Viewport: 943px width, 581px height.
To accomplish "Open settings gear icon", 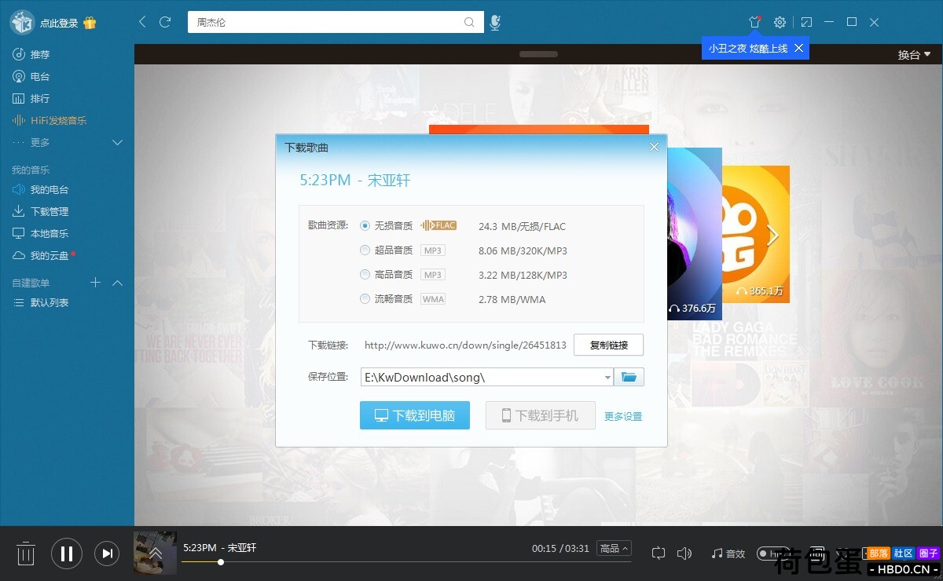I will 780,22.
